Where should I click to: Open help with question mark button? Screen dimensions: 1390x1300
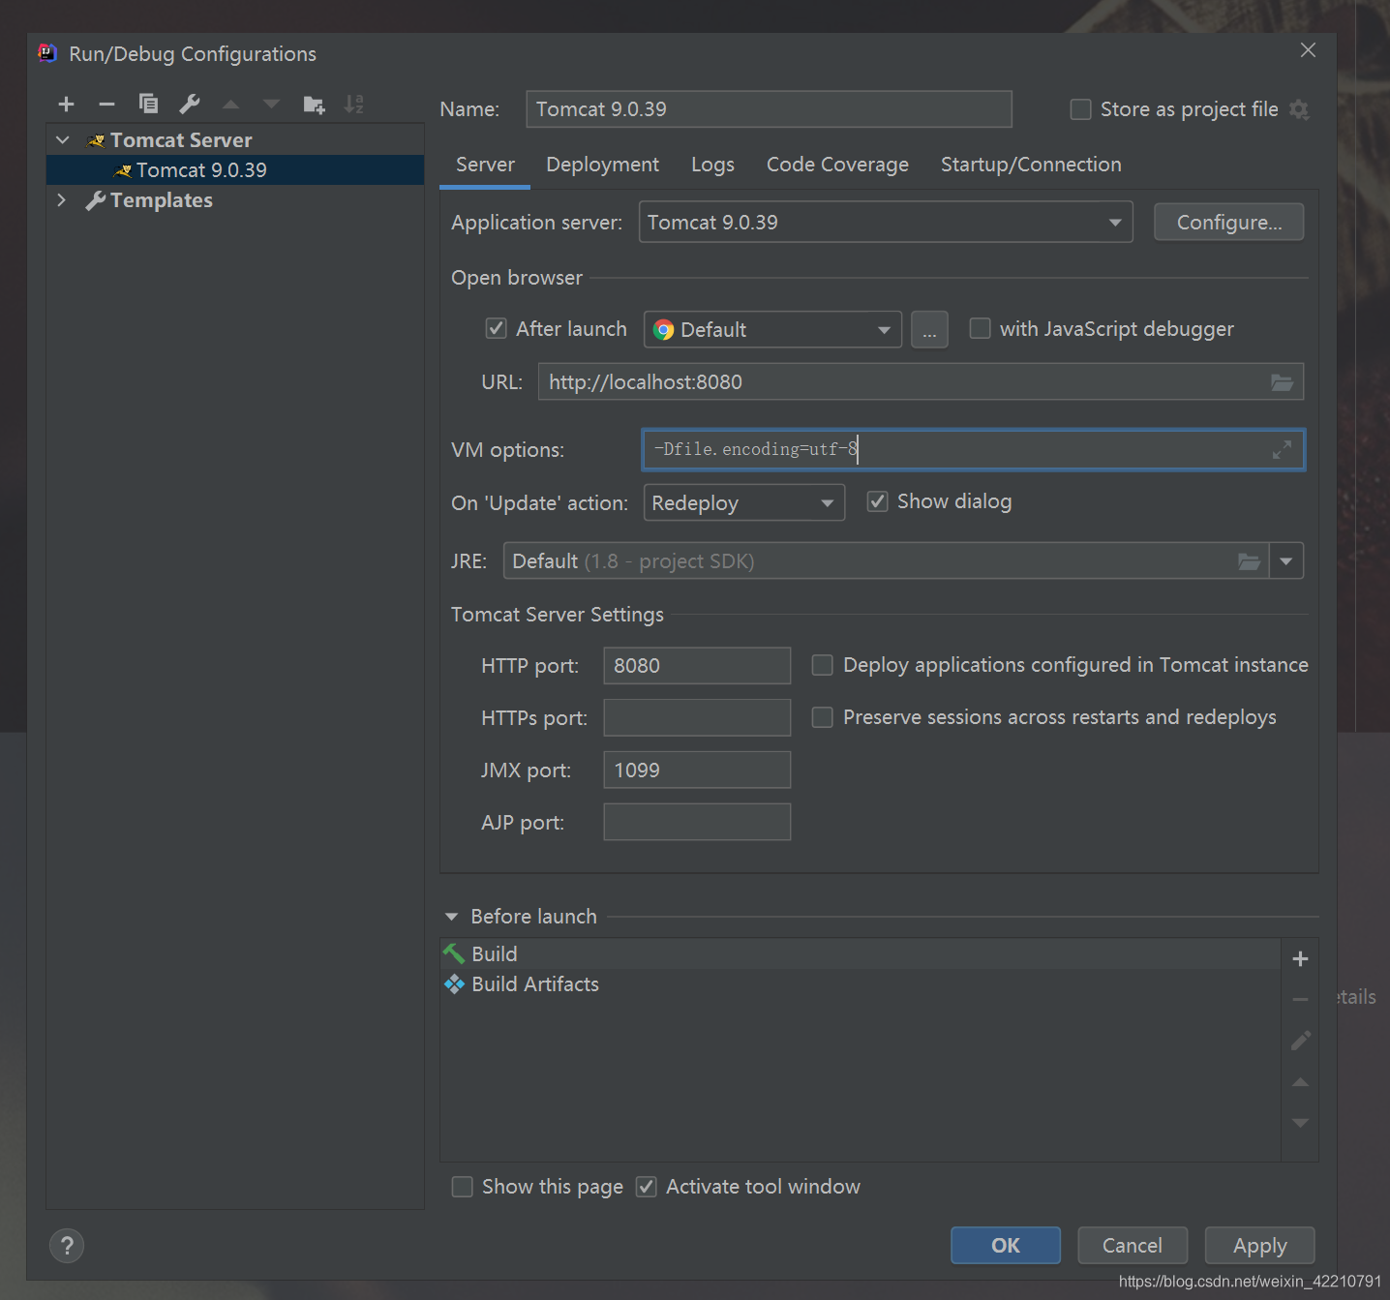click(x=67, y=1246)
